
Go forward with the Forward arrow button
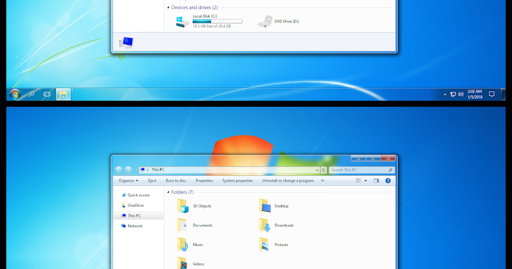tap(128, 170)
